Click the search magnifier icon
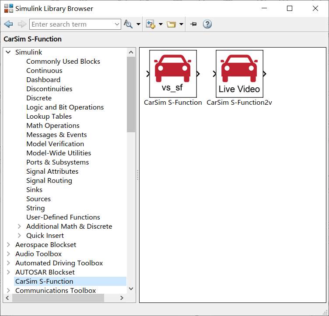 pyautogui.click(x=128, y=24)
